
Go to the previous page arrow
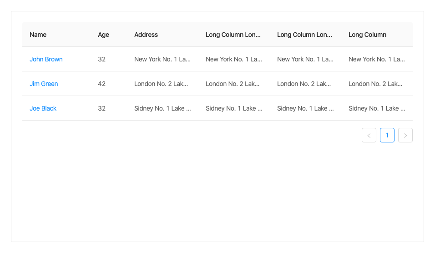click(x=369, y=135)
